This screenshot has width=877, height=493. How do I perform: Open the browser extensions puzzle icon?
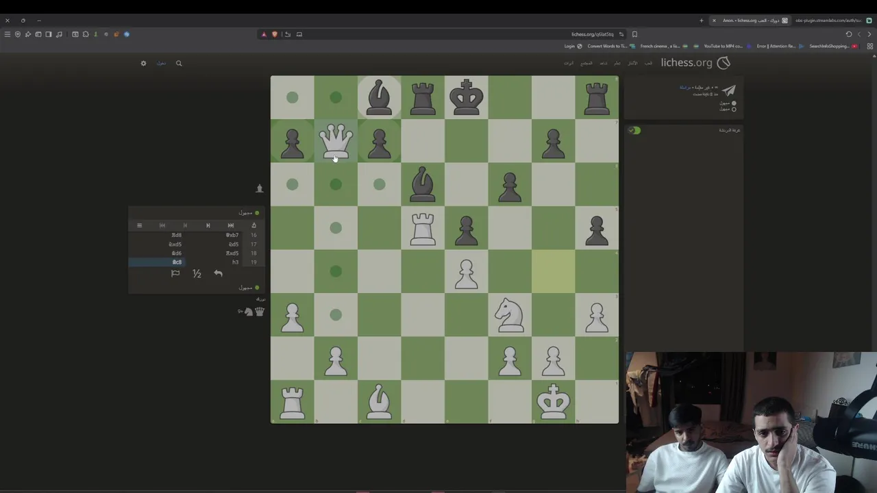coord(86,34)
